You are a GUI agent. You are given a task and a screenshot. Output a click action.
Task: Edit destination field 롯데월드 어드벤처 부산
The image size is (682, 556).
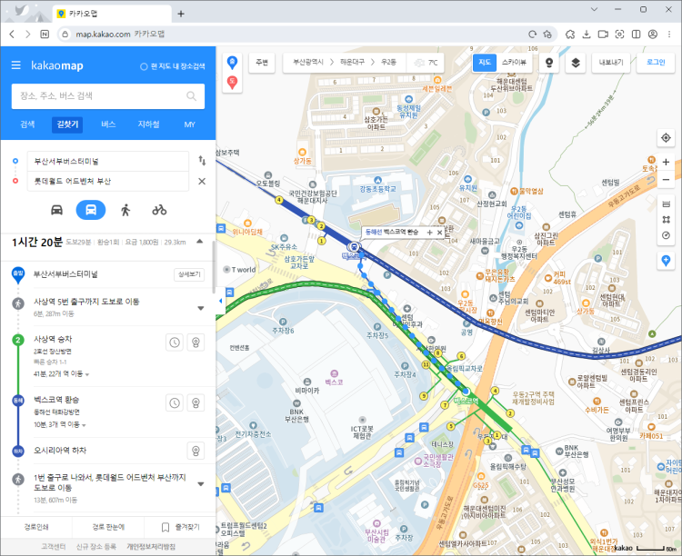108,182
